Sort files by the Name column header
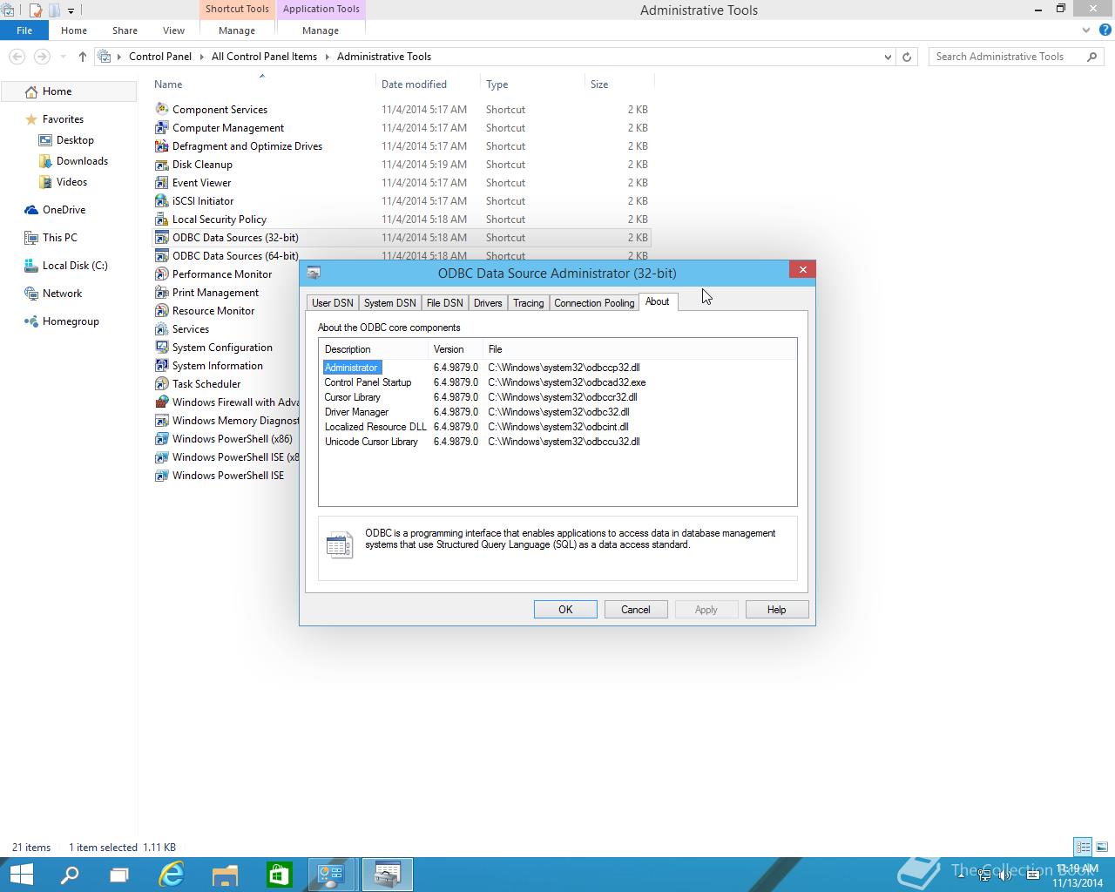 pyautogui.click(x=262, y=84)
